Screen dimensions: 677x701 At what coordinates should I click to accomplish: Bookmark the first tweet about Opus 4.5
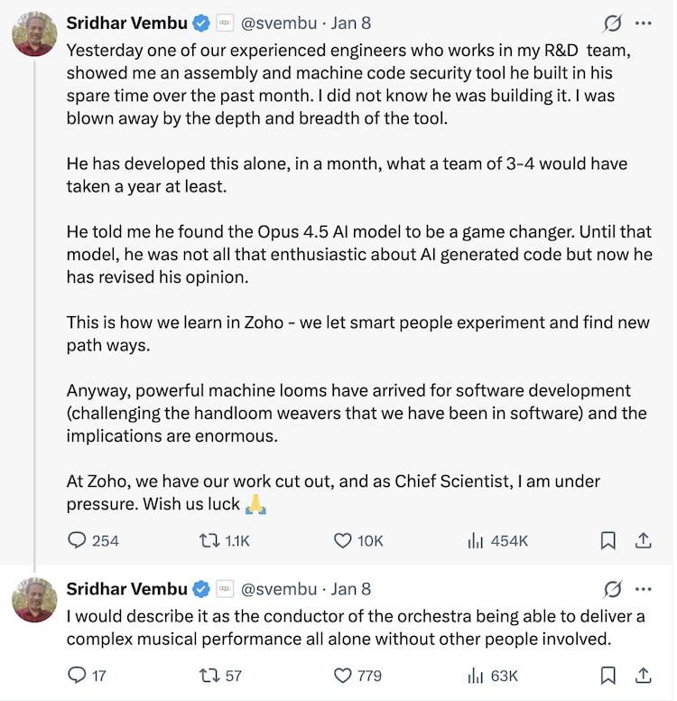(x=608, y=540)
